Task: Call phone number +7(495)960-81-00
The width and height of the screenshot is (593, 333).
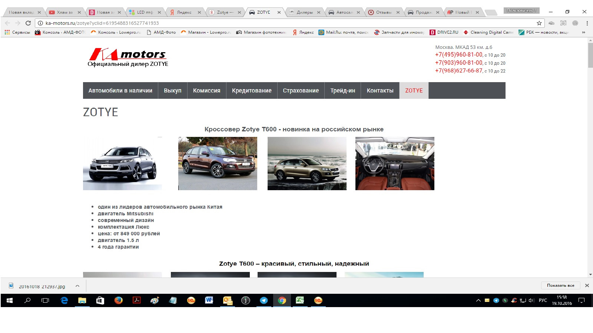Action: pos(459,55)
